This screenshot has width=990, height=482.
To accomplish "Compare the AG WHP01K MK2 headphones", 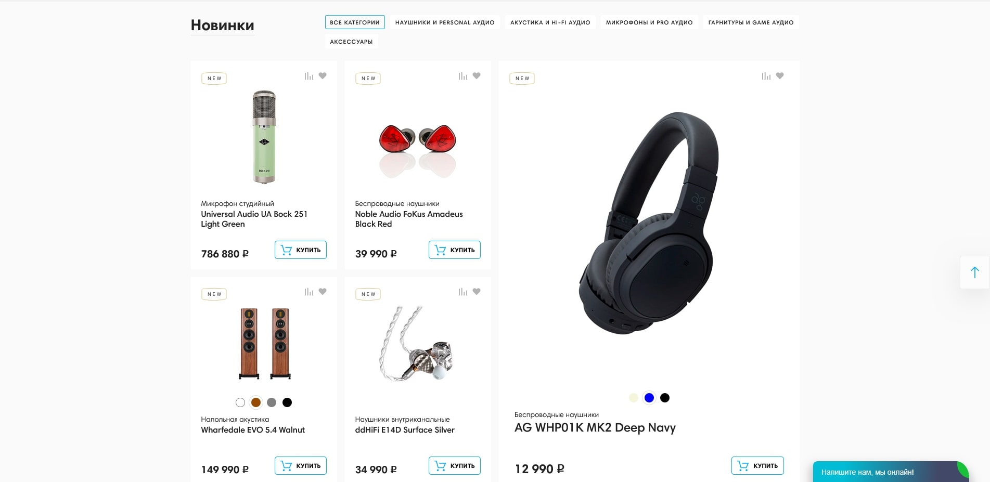I will pos(766,76).
